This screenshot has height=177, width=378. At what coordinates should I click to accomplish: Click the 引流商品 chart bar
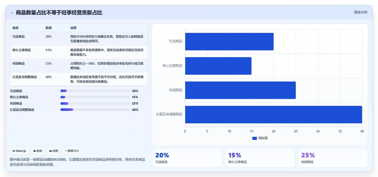[229, 41]
